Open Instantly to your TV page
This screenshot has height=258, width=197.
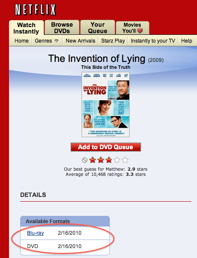(x=153, y=41)
